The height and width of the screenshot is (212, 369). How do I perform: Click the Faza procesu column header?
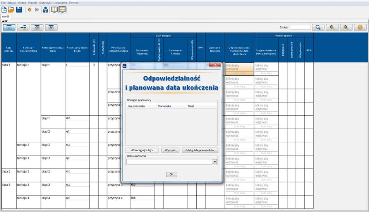point(9,48)
